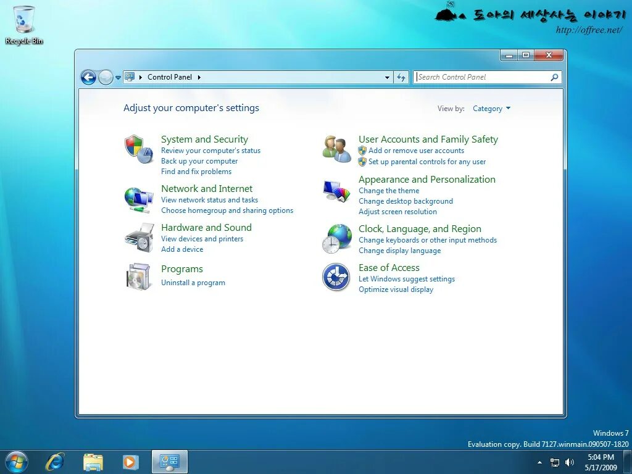Open Hardware and Sound heading

[x=206, y=227]
